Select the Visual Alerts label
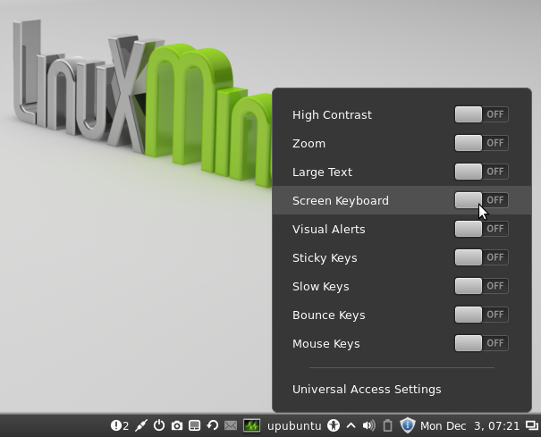Image resolution: width=541 pixels, height=437 pixels. (x=328, y=230)
